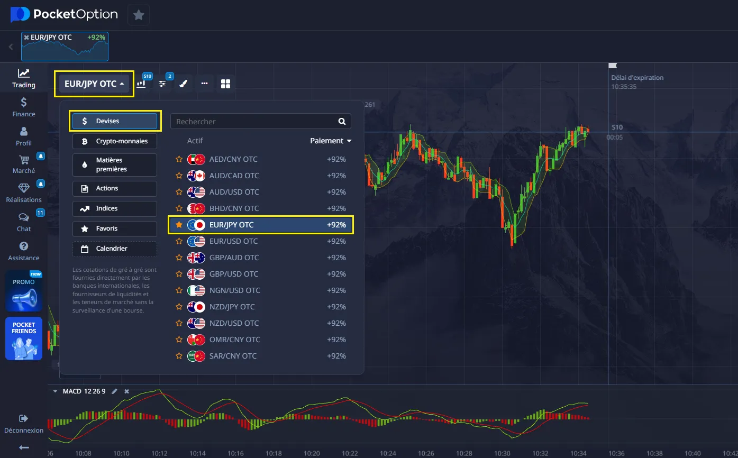Unfavorite the EUR/JPY OTC star
Image resolution: width=738 pixels, height=458 pixels.
click(x=179, y=225)
